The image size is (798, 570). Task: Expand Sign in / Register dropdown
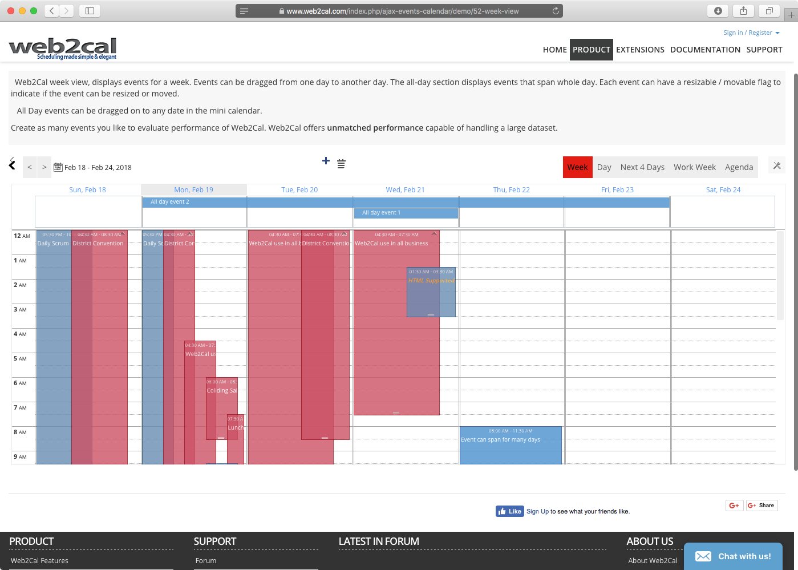[x=751, y=33]
